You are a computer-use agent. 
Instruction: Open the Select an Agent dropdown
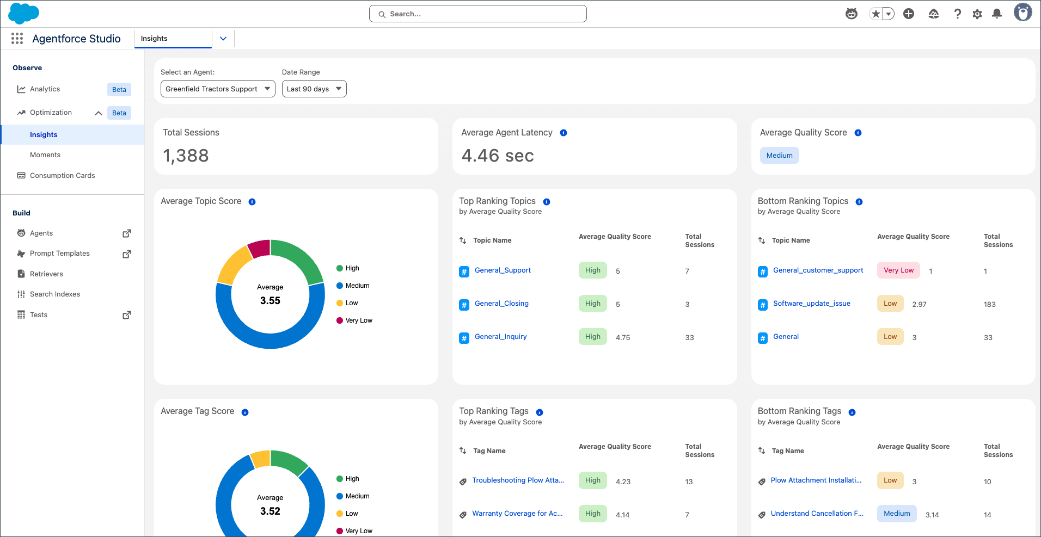(218, 89)
